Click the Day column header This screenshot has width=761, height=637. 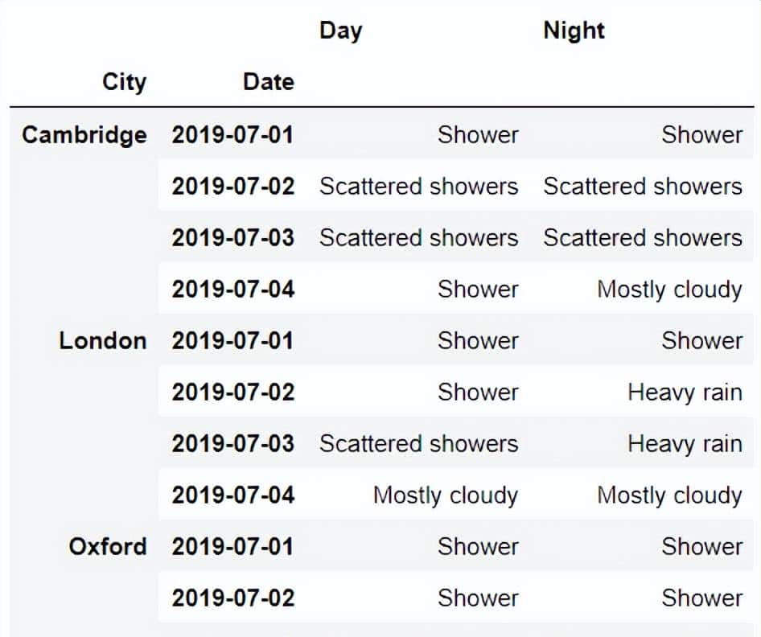point(340,31)
